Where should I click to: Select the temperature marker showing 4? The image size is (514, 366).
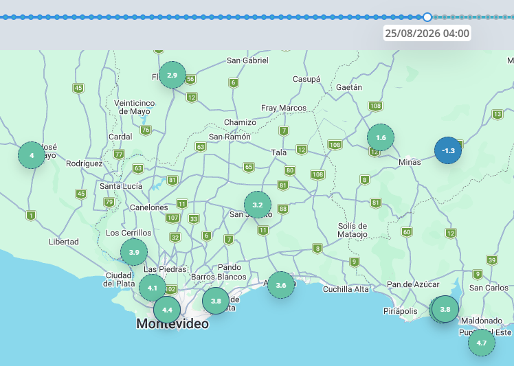[32, 155]
